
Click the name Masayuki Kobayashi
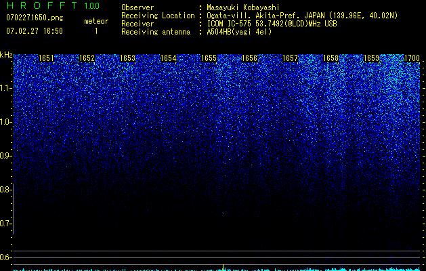pos(243,7)
